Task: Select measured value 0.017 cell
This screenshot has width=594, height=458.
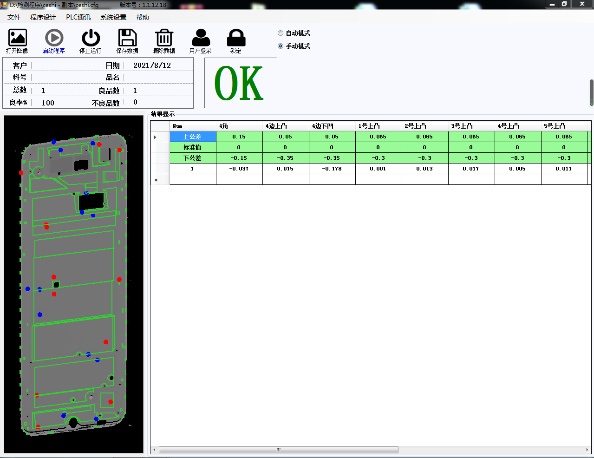Action: coord(471,169)
